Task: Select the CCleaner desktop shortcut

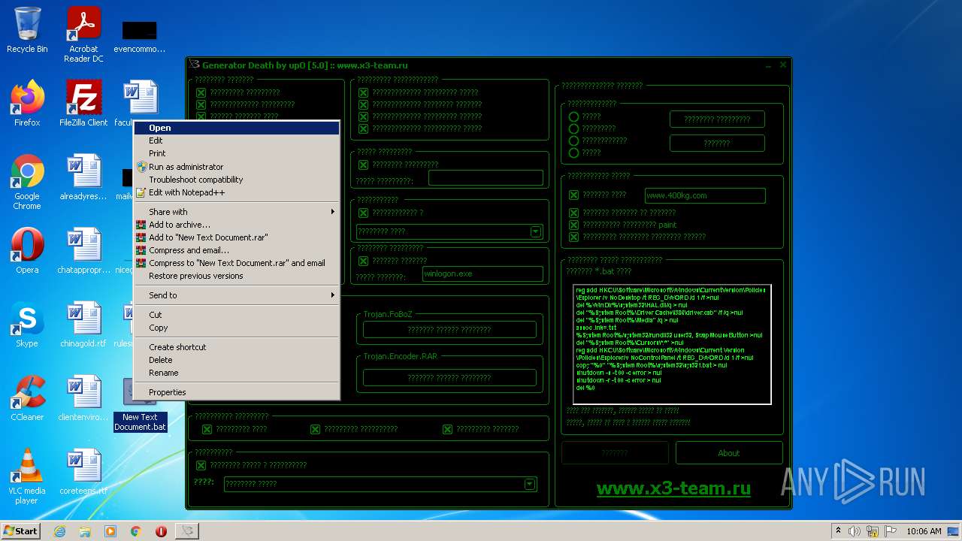Action: tap(27, 397)
